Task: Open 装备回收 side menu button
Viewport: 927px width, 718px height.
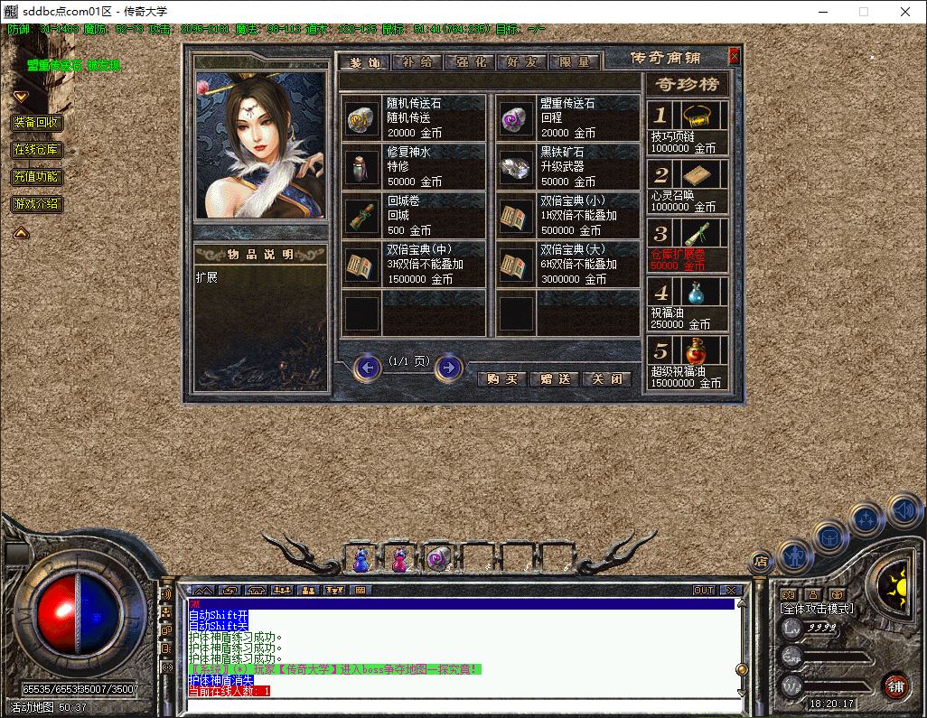Action: point(36,122)
